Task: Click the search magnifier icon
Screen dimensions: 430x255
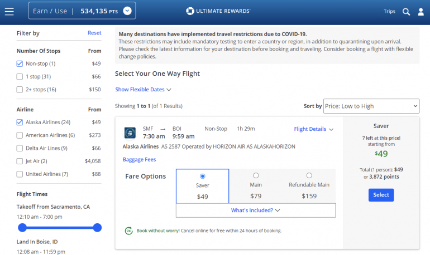Action: (406, 11)
